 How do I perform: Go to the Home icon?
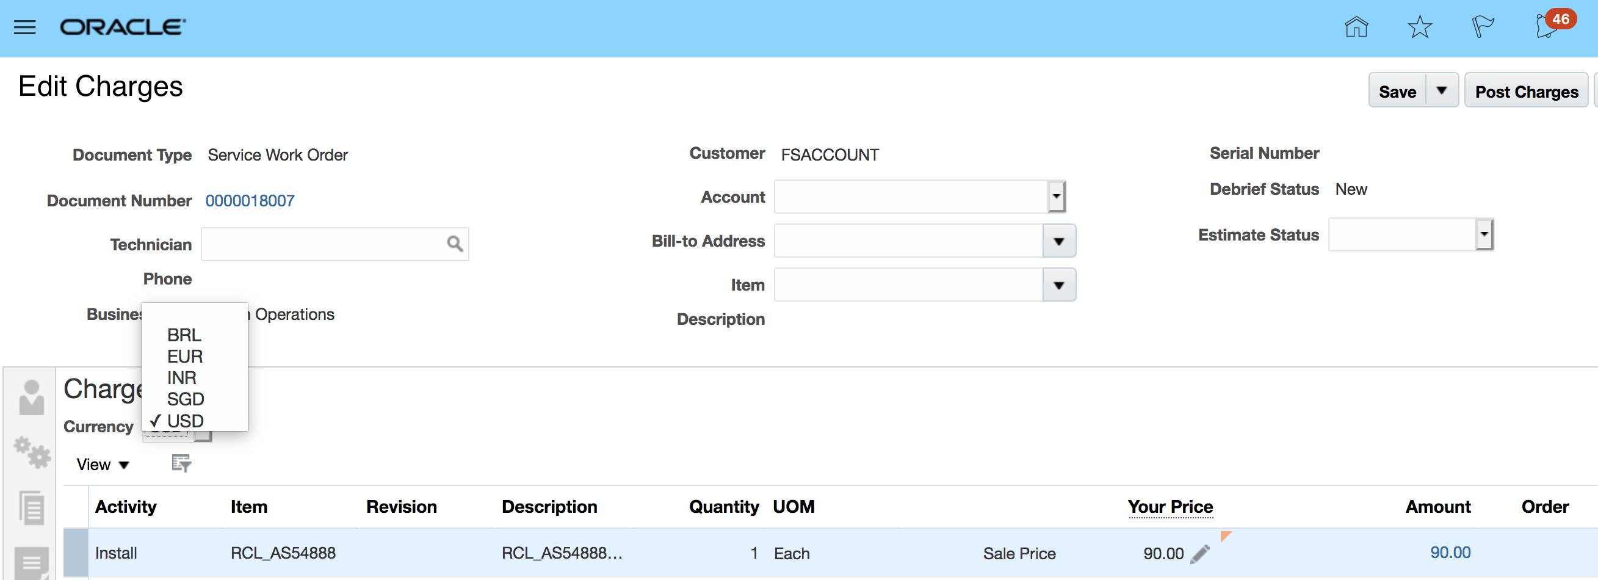pos(1356,27)
